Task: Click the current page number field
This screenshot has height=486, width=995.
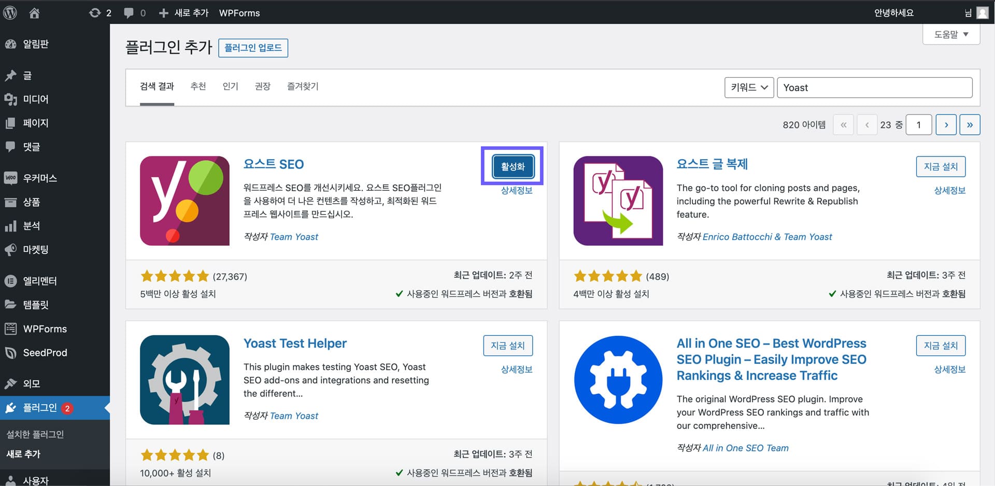Action: (919, 125)
